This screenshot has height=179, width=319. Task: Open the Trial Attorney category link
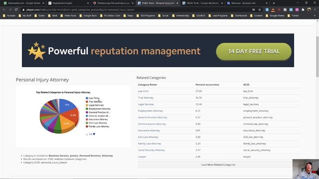pyautogui.click(x=146, y=97)
